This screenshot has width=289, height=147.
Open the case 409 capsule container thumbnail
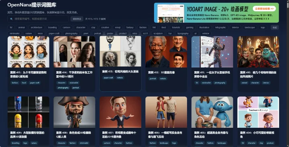coord(28,112)
